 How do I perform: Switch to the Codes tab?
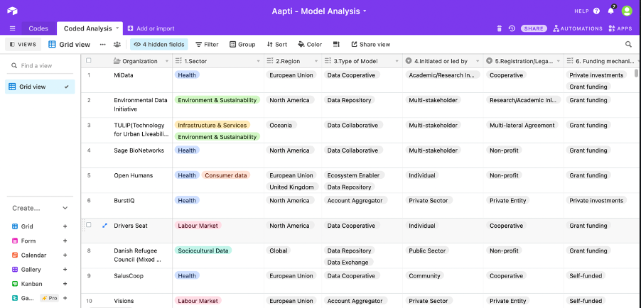click(x=38, y=28)
